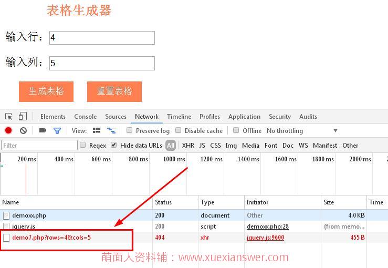The width and height of the screenshot is (388, 268).
Task: Select the Network tab
Action: 146,117
